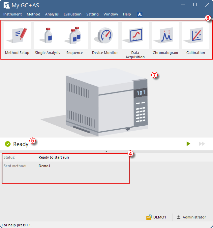Open the Calibration curve icon

click(x=196, y=35)
